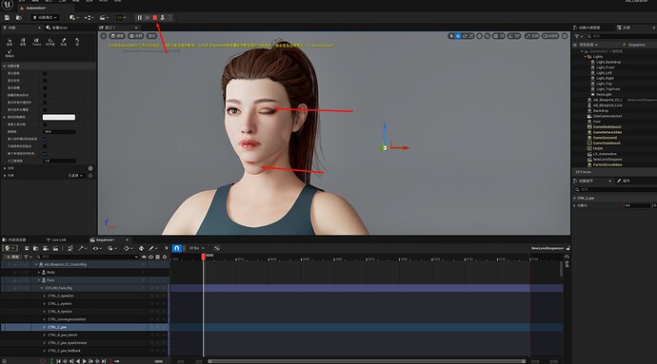This screenshot has width=657, height=364.
Task: Activate the viewport select mode tool
Action: click(x=450, y=36)
